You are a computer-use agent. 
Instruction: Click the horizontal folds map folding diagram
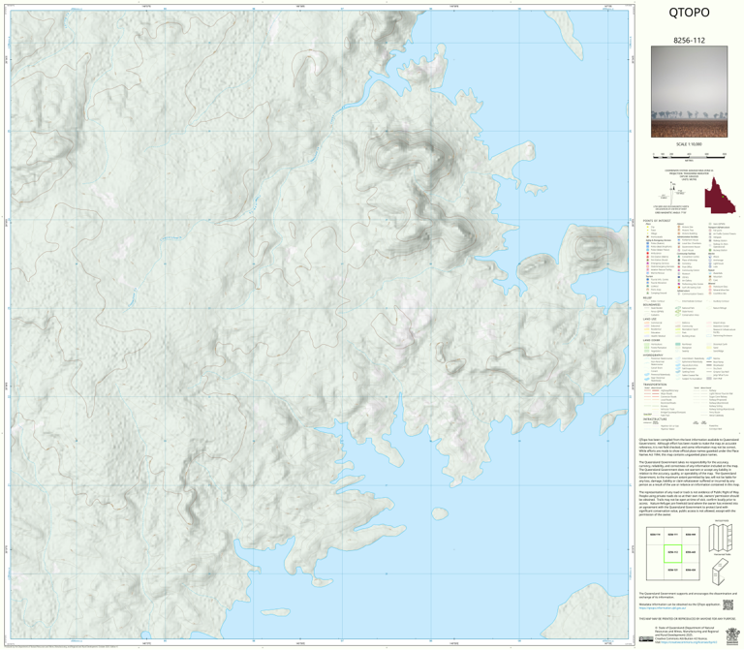point(721,539)
